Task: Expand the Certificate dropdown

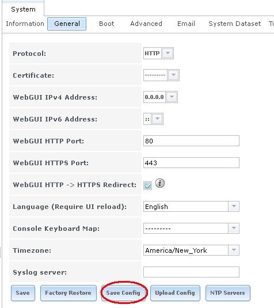Action: [x=173, y=75]
